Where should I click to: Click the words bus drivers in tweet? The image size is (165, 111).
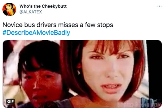point(40,25)
